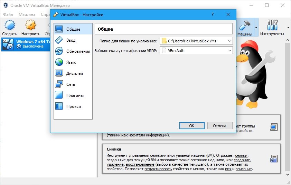
Task: Click the Снимки heading text
Action: [x=114, y=149]
